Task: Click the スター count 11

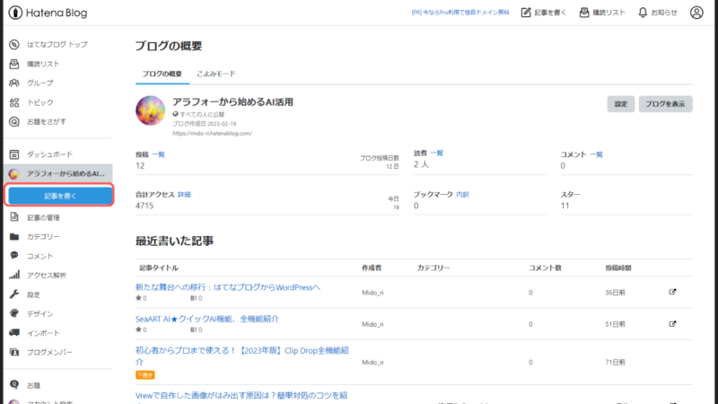Action: [x=565, y=206]
